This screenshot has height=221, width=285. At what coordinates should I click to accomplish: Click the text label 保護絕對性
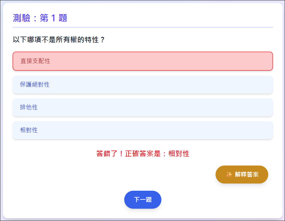tap(35, 85)
